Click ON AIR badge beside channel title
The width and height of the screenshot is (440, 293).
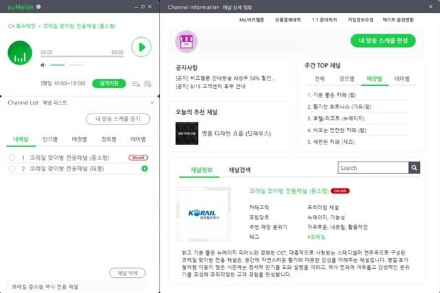click(x=340, y=191)
